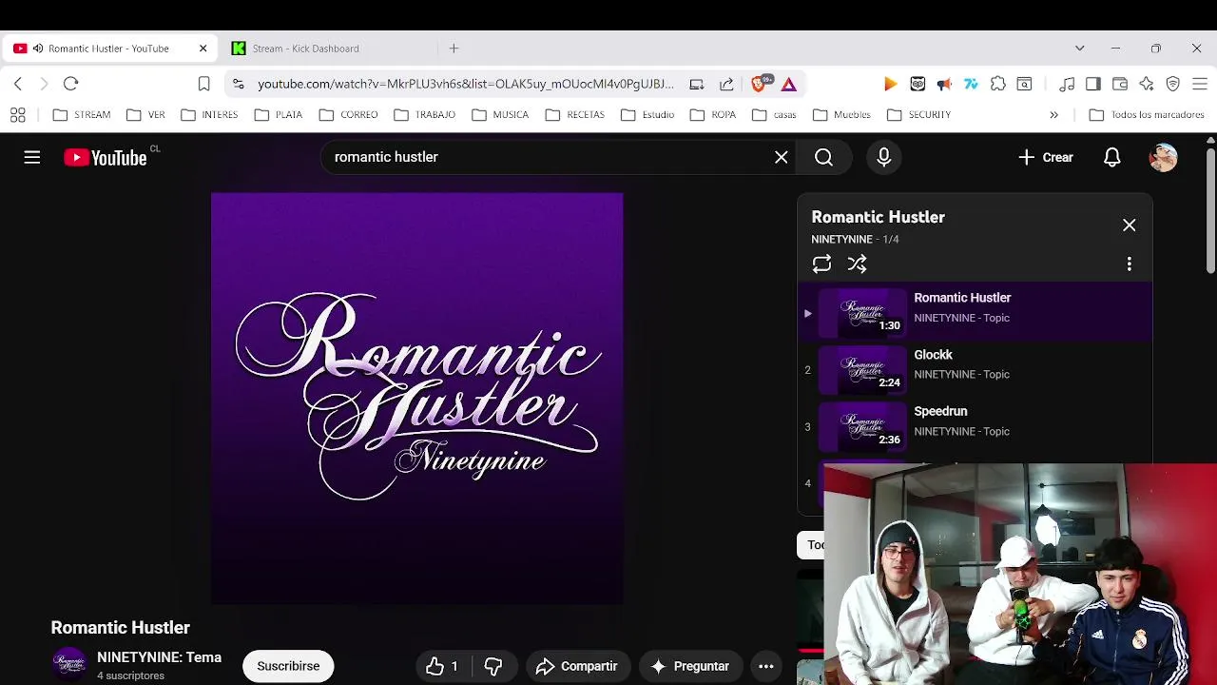Run search with magnifier button

(823, 157)
